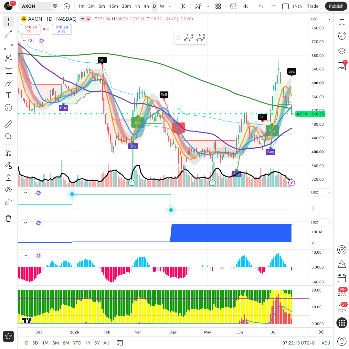Open candlestick chart type selector

183,6
